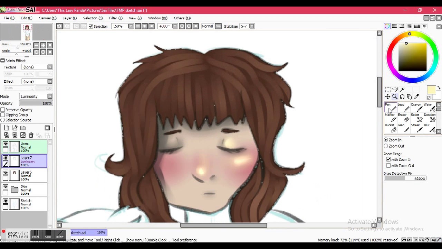This screenshot has width=442, height=249.
Task: Open the Canvas menu
Action: coord(48,18)
